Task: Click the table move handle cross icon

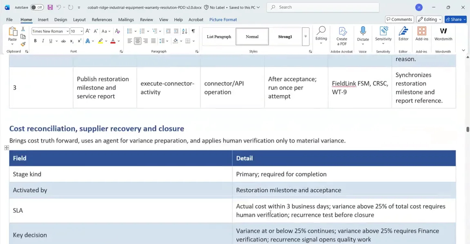Action: point(7,148)
